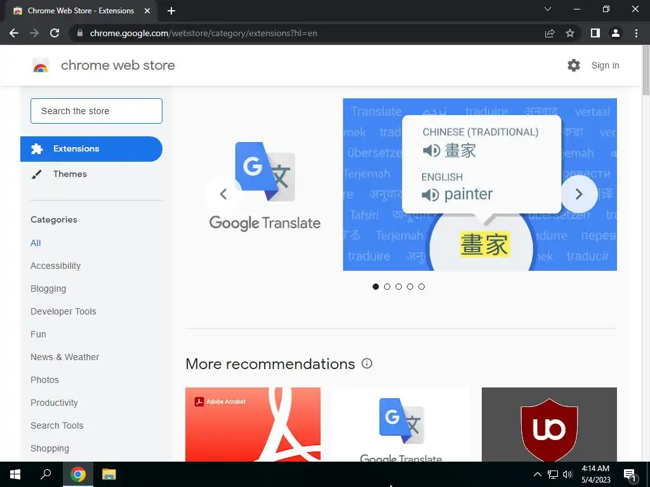Select the third carousel dot
The height and width of the screenshot is (487, 650).
pos(399,287)
